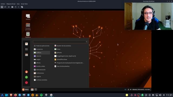Open the Arch launcher on host taskbar
Image resolution: width=173 pixels, height=97 pixels.
[x=2, y=95]
